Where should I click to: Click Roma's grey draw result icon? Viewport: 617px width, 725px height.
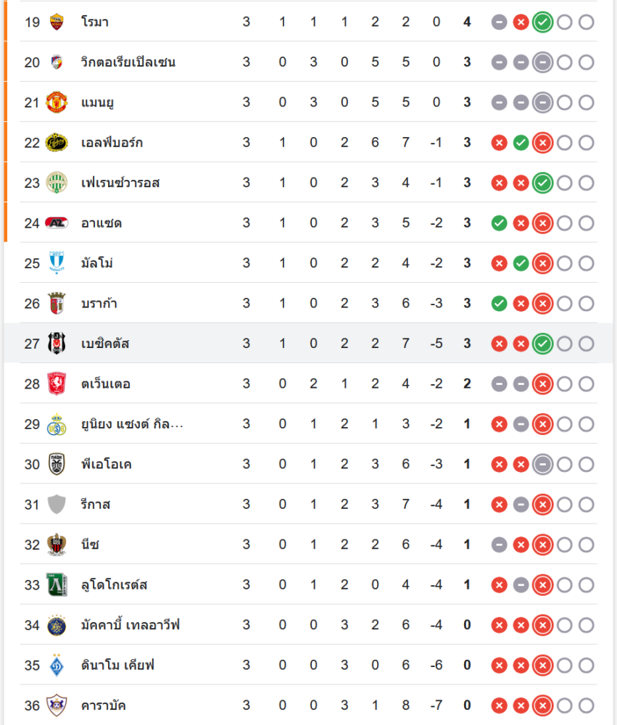coord(499,22)
